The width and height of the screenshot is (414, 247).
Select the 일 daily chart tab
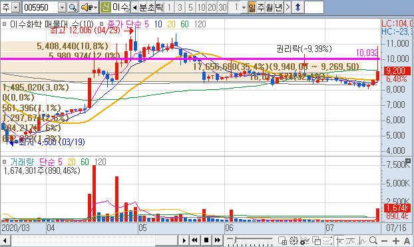click(252, 7)
